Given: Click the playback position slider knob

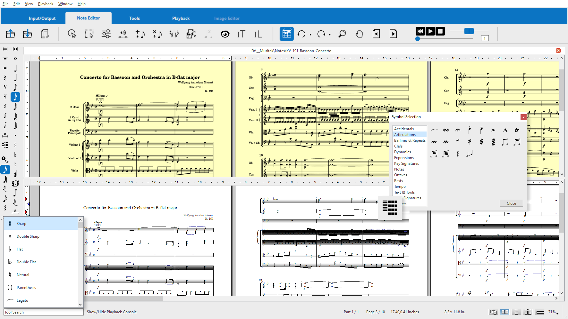Looking at the screenshot, I should pos(418,39).
